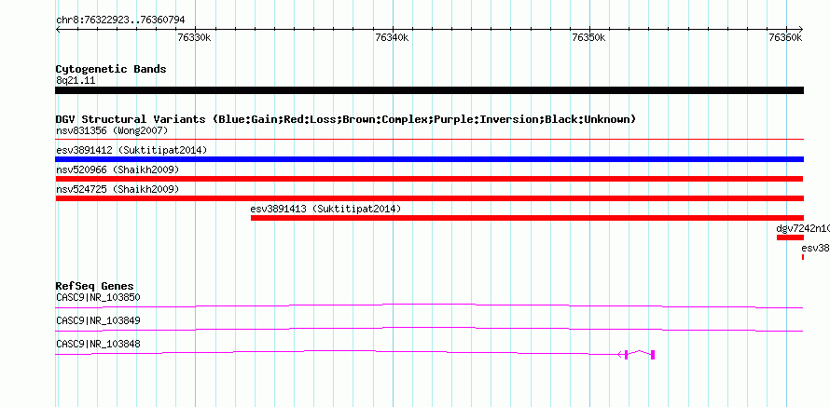This screenshot has height=407, width=830.
Task: Open nsv524725 (Shaikh2009) variant label
Action: click(x=118, y=189)
